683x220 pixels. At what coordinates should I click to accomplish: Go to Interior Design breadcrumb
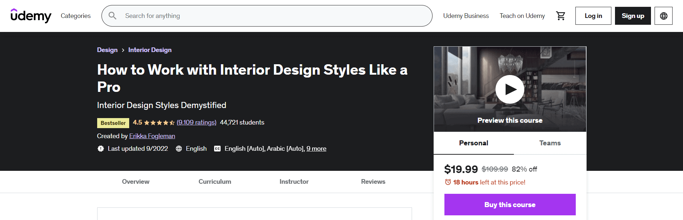point(150,50)
